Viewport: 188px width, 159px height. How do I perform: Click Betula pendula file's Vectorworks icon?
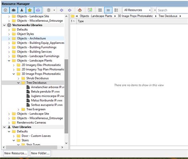pos(28,91)
